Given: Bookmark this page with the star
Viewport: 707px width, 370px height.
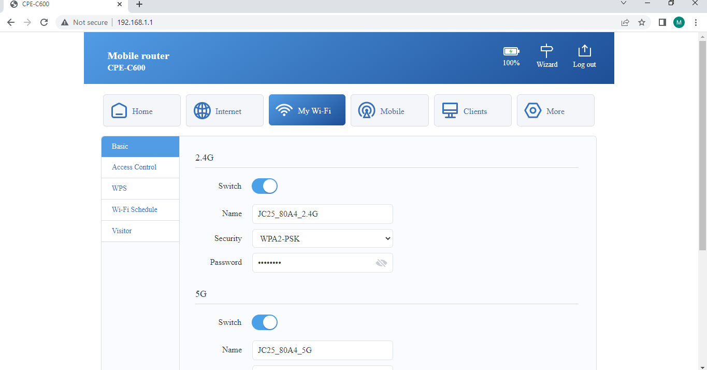Looking at the screenshot, I should click(x=642, y=22).
